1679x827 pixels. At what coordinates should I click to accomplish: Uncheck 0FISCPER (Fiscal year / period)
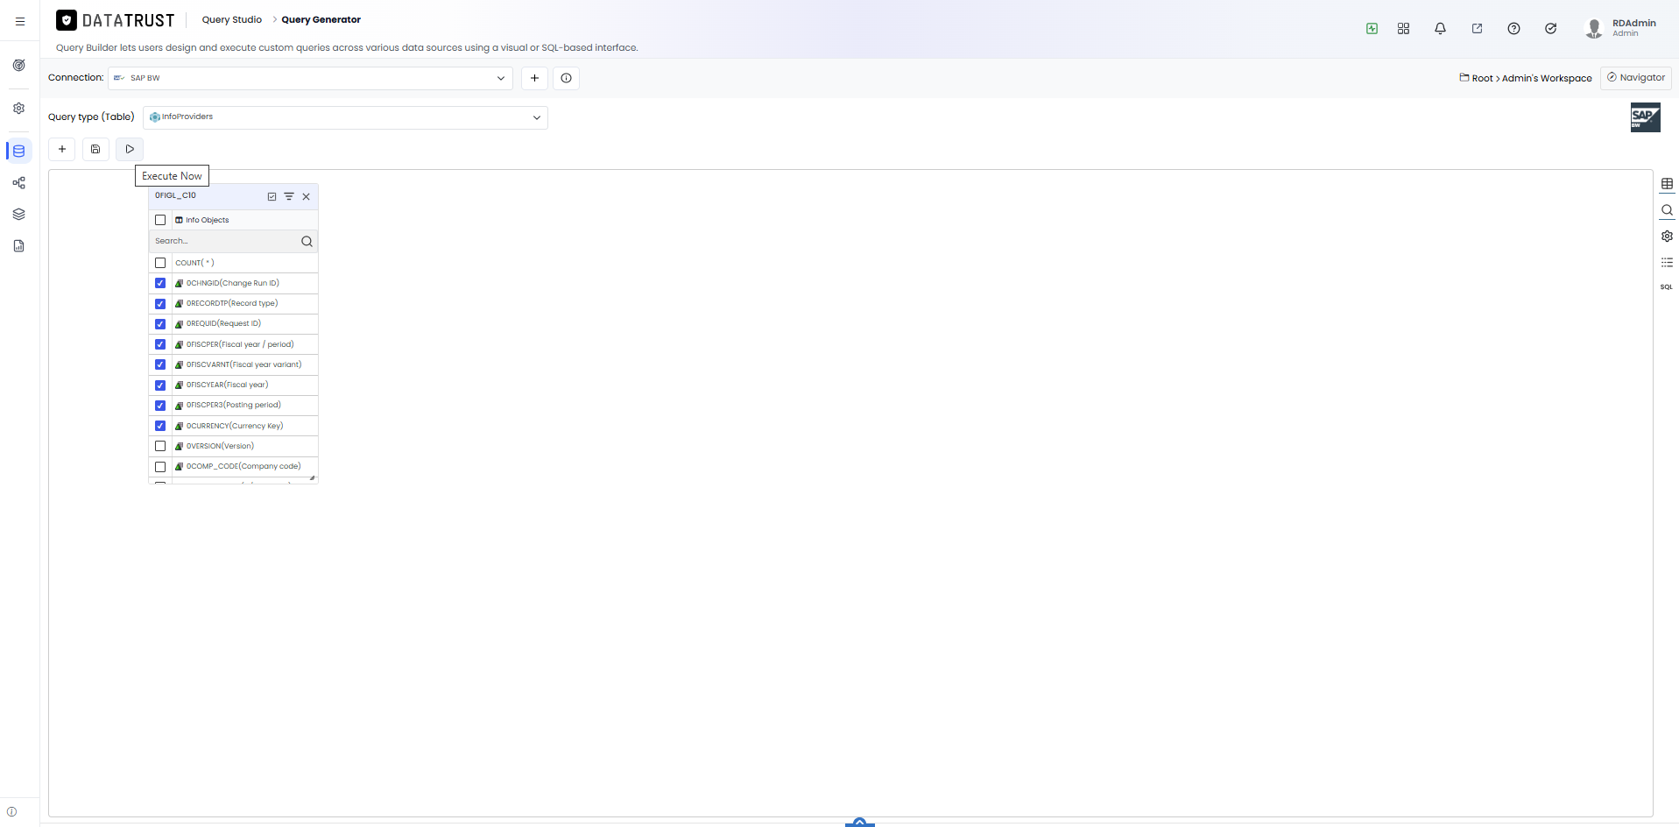click(160, 344)
